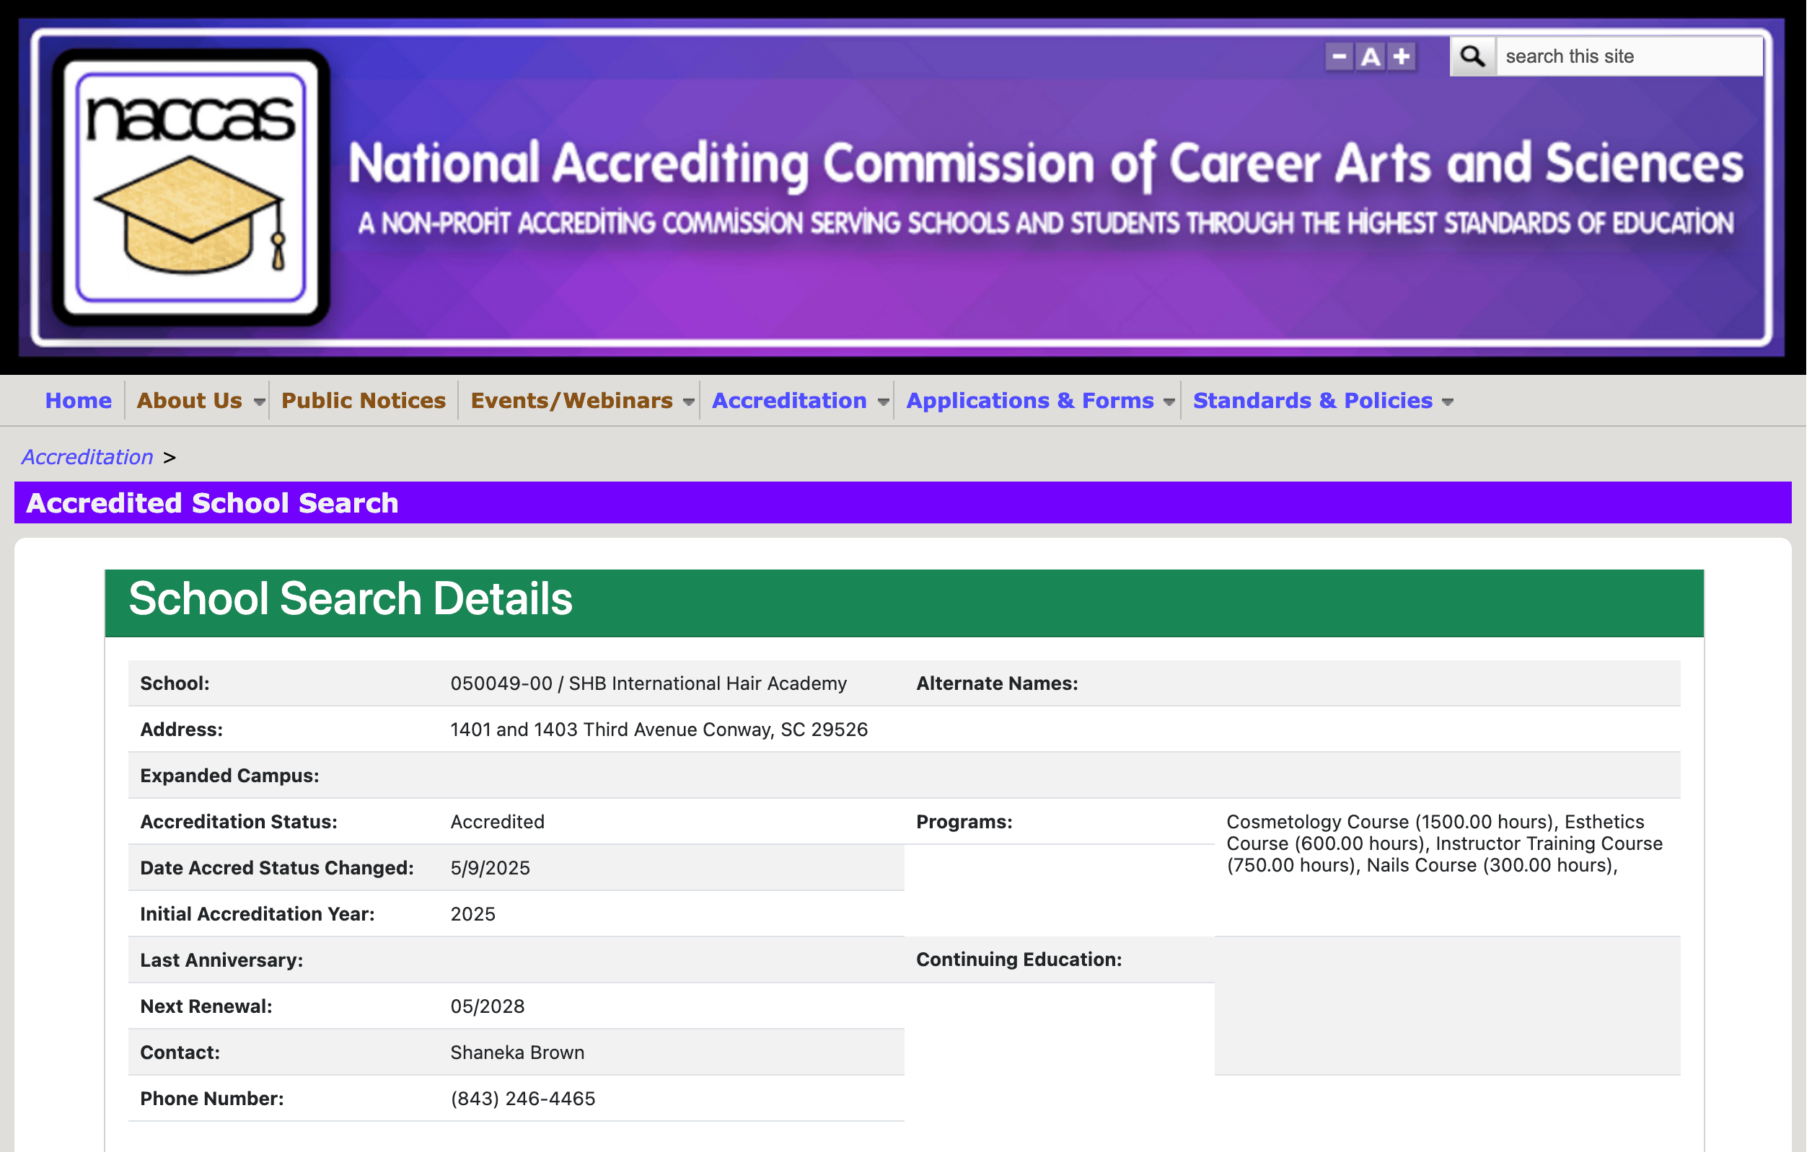This screenshot has height=1152, width=1812.
Task: Click the search this site field
Action: [x=1627, y=56]
